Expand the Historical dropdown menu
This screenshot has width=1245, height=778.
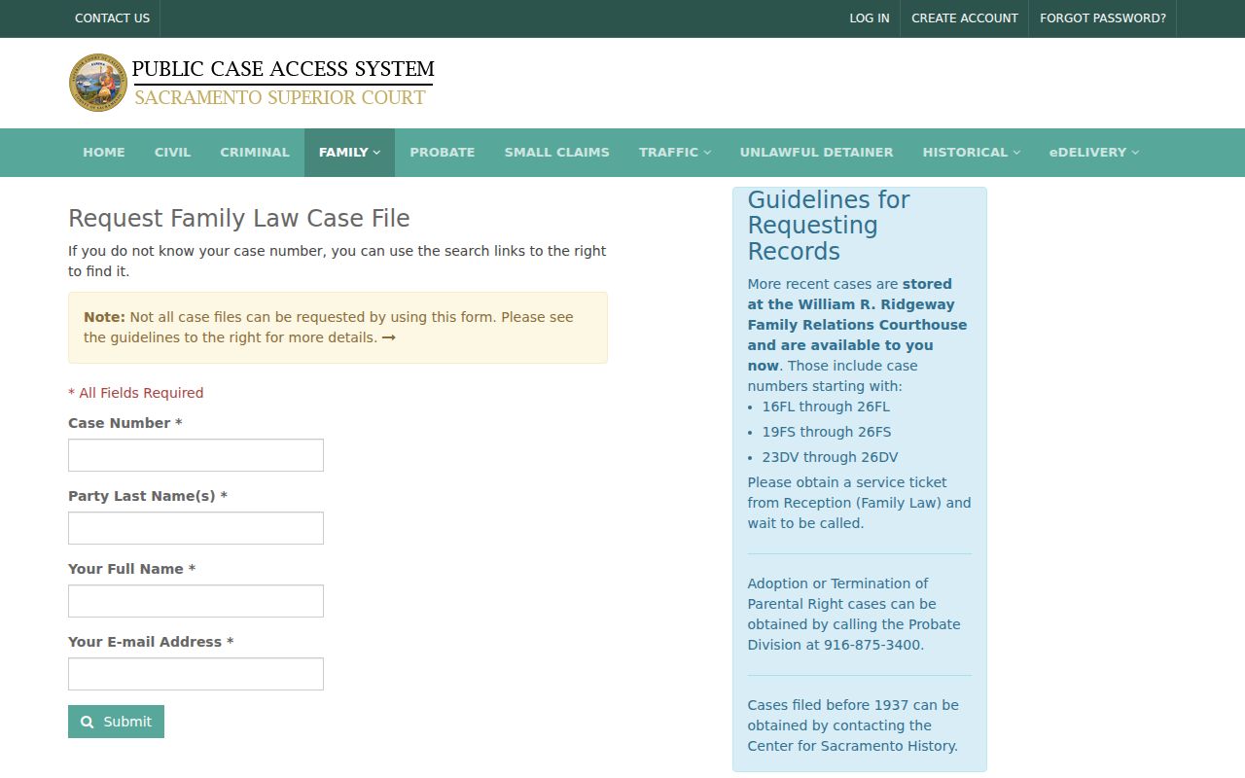[x=972, y=153]
